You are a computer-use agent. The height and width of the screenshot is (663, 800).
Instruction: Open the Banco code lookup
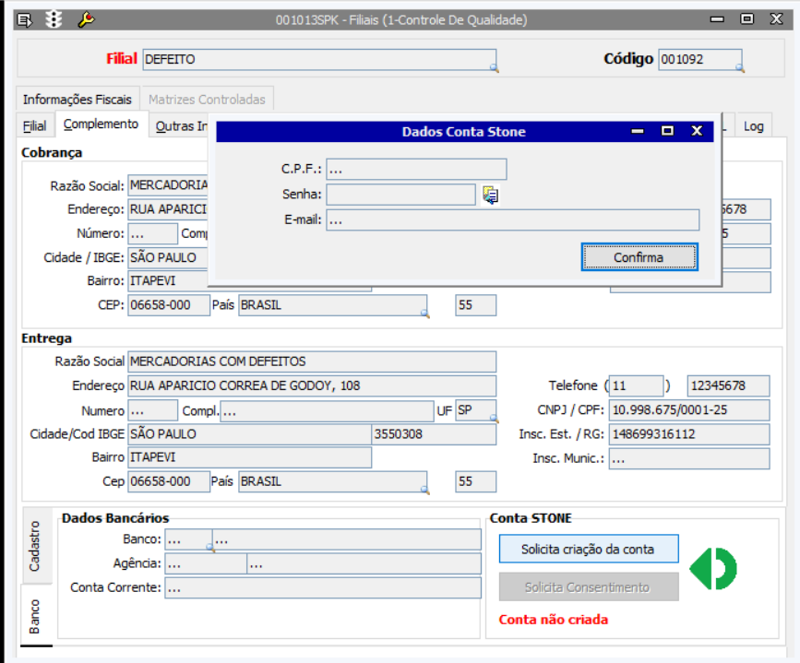click(209, 548)
